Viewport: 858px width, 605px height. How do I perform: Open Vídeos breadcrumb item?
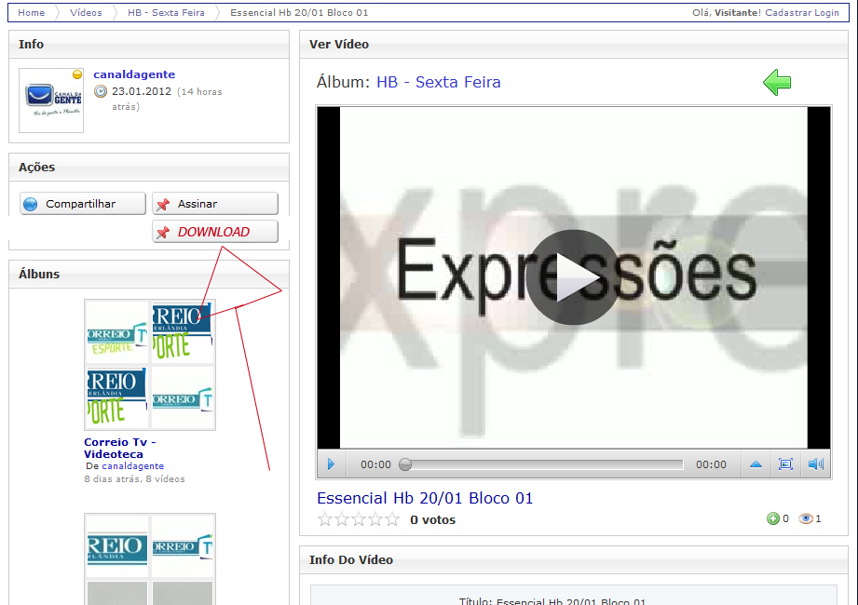tap(86, 13)
